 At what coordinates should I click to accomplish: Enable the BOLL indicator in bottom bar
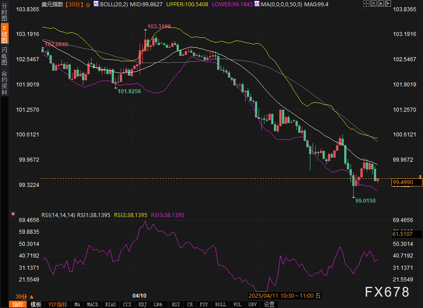pyautogui.click(x=220, y=304)
